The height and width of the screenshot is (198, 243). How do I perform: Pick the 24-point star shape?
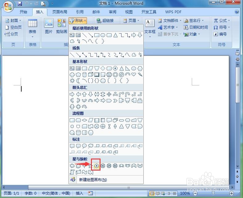tap(109, 166)
